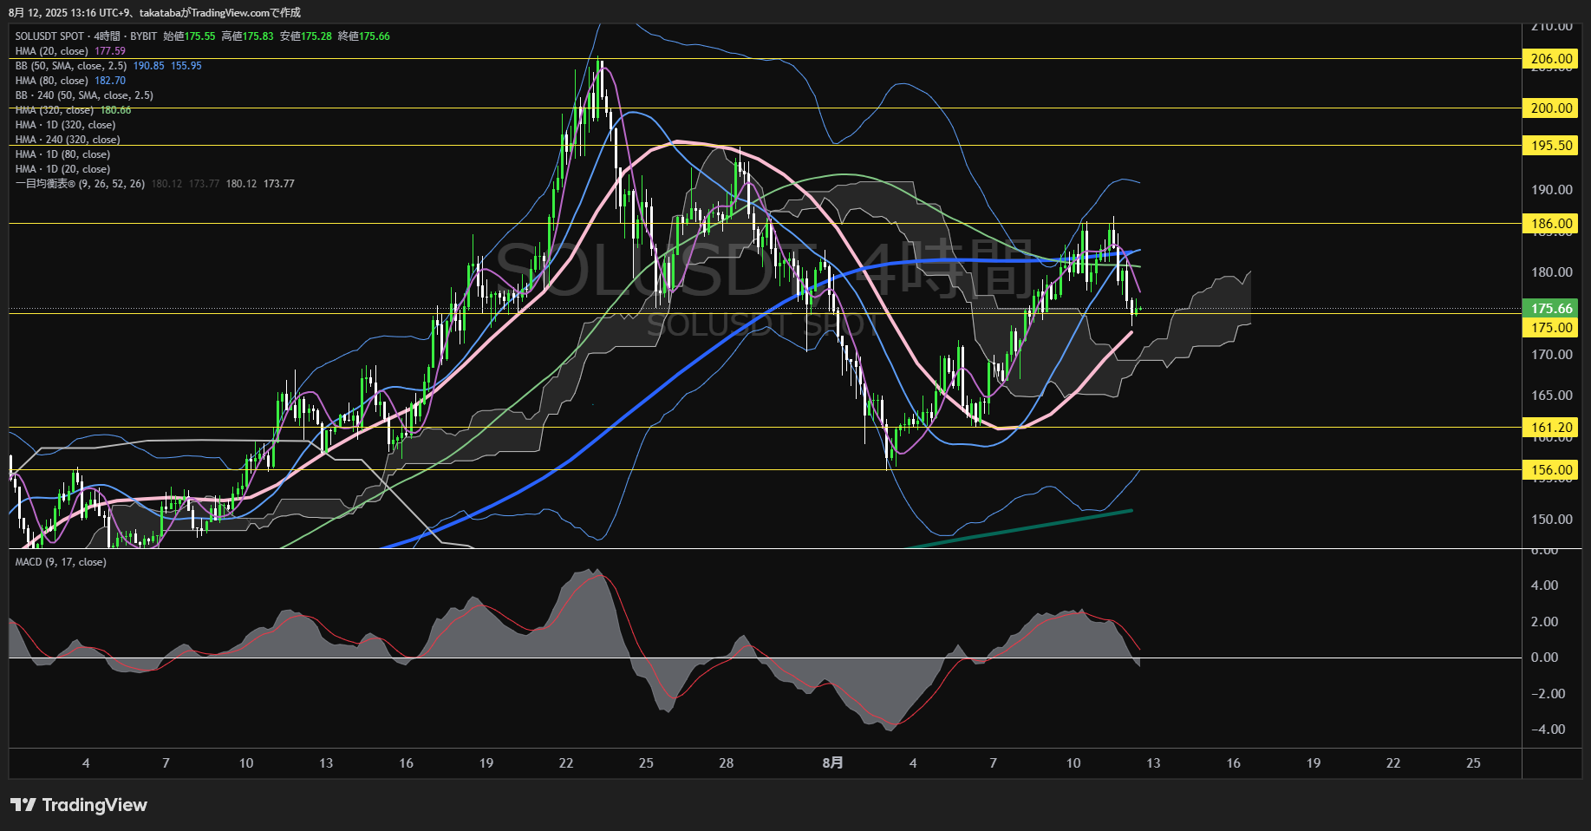1591x831 pixels.
Task: Click the BB (50, SMA, close, 2.5) legend entry
Action: (71, 66)
